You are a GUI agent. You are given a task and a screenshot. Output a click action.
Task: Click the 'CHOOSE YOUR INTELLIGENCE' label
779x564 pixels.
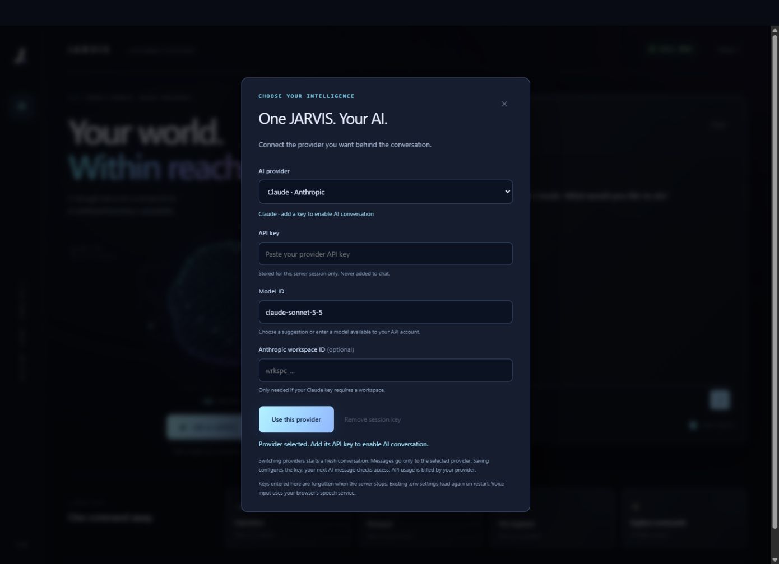coord(306,96)
